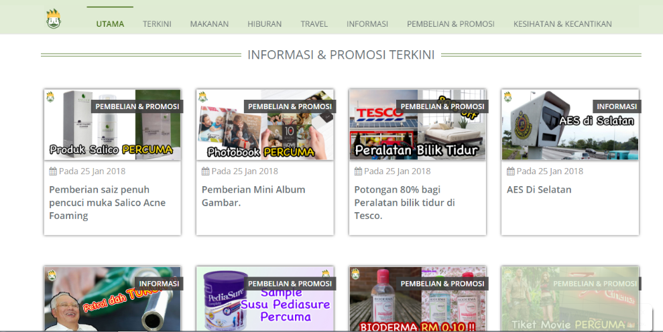Open the Sample Susu Pediasure Percuma thumbnail
Viewport: 663px width, 332px height.
(265, 299)
